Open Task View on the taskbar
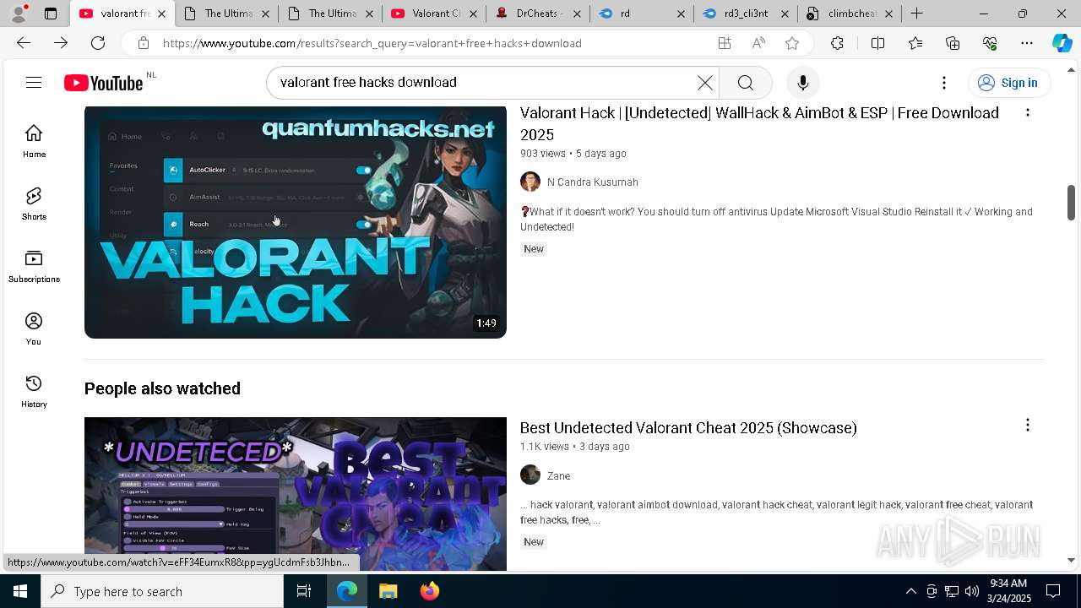This screenshot has height=608, width=1081. pyautogui.click(x=304, y=591)
